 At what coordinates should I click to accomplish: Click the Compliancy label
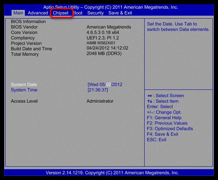pos(23,38)
